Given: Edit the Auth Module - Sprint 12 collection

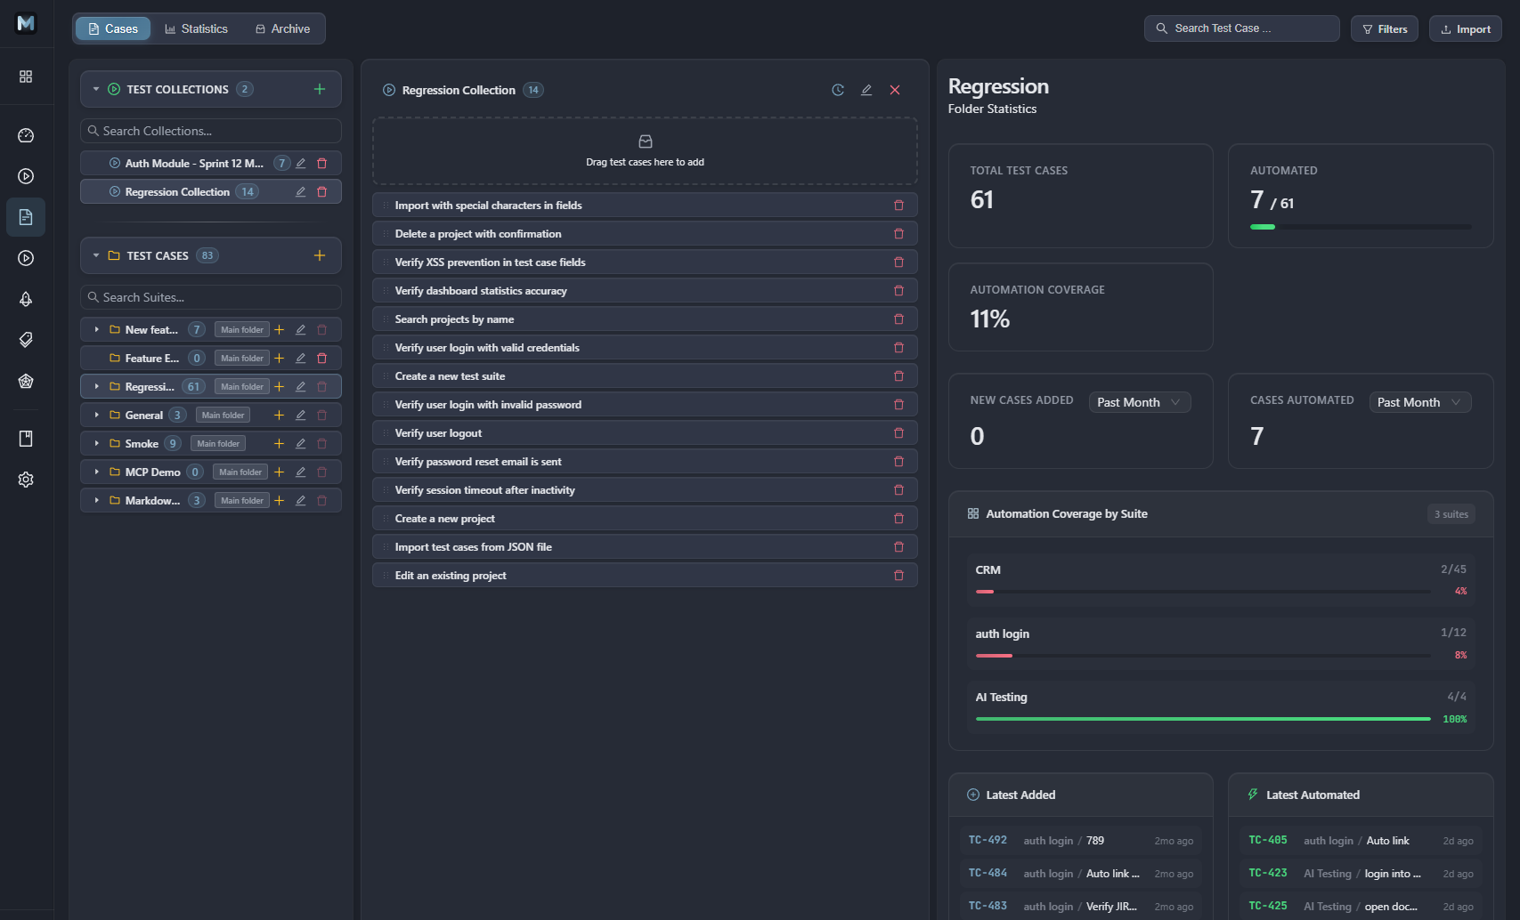Looking at the screenshot, I should (x=301, y=164).
